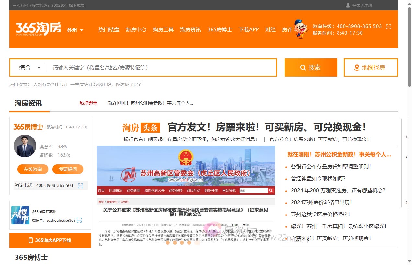Open the 淘房资讯 navigation menu item
Screen dimensions: 412x265
pos(190,29)
